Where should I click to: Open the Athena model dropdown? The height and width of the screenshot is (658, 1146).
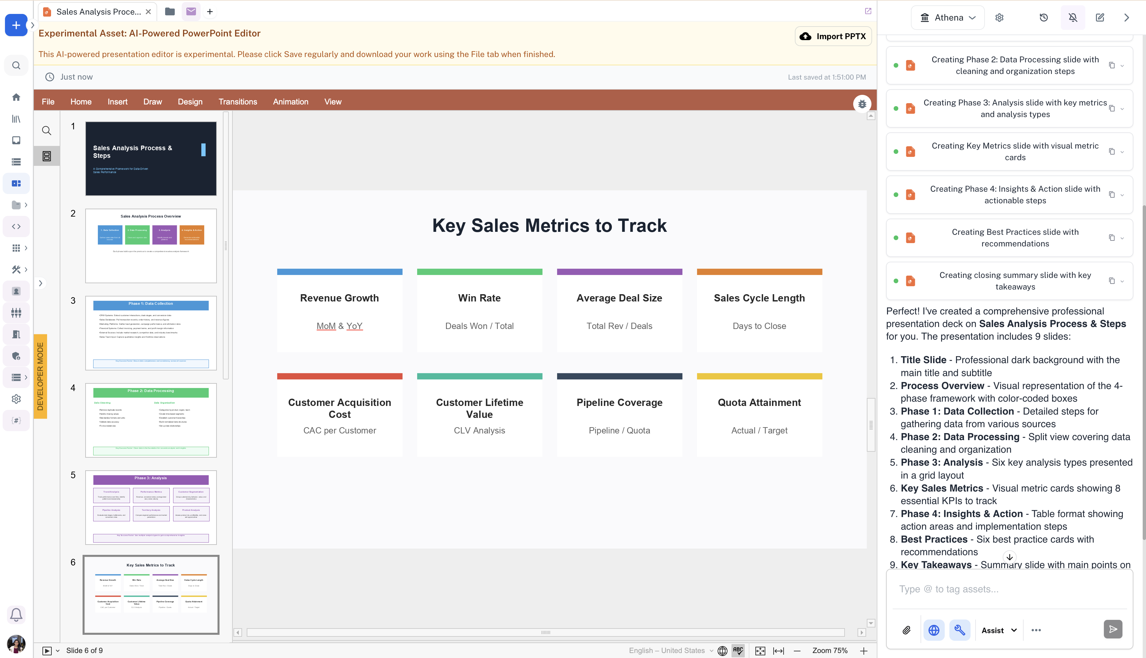(x=948, y=18)
